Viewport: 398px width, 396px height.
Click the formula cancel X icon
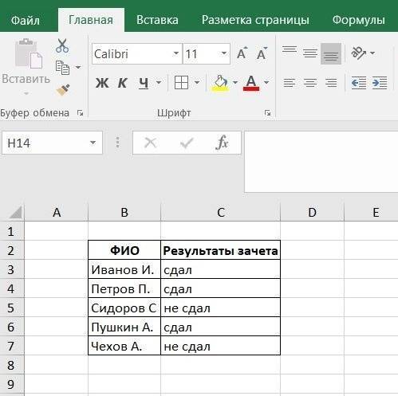point(150,143)
